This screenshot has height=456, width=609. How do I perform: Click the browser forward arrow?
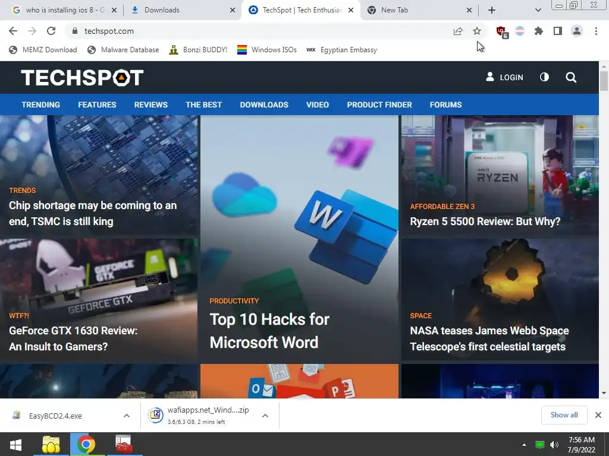[x=32, y=31]
